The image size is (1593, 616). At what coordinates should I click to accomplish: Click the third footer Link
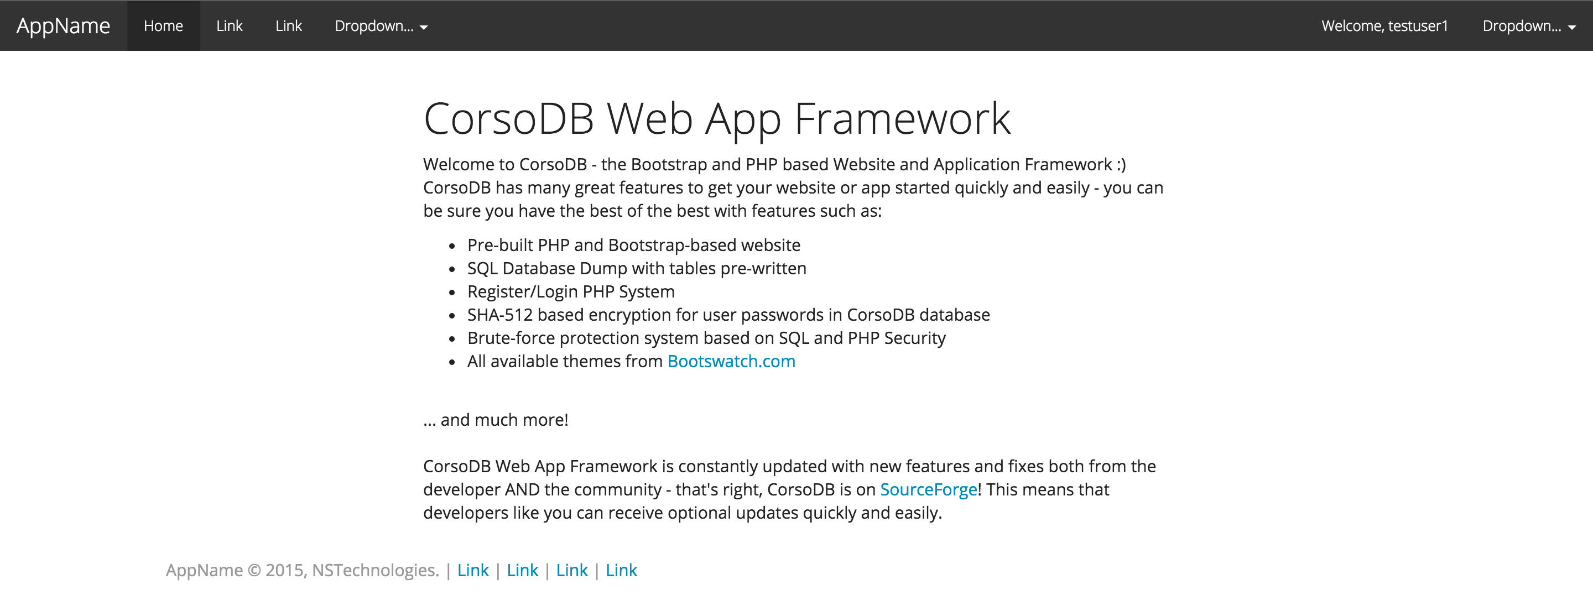pyautogui.click(x=572, y=570)
